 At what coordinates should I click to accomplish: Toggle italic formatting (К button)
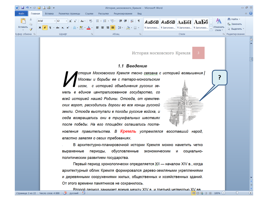[x=45, y=28]
